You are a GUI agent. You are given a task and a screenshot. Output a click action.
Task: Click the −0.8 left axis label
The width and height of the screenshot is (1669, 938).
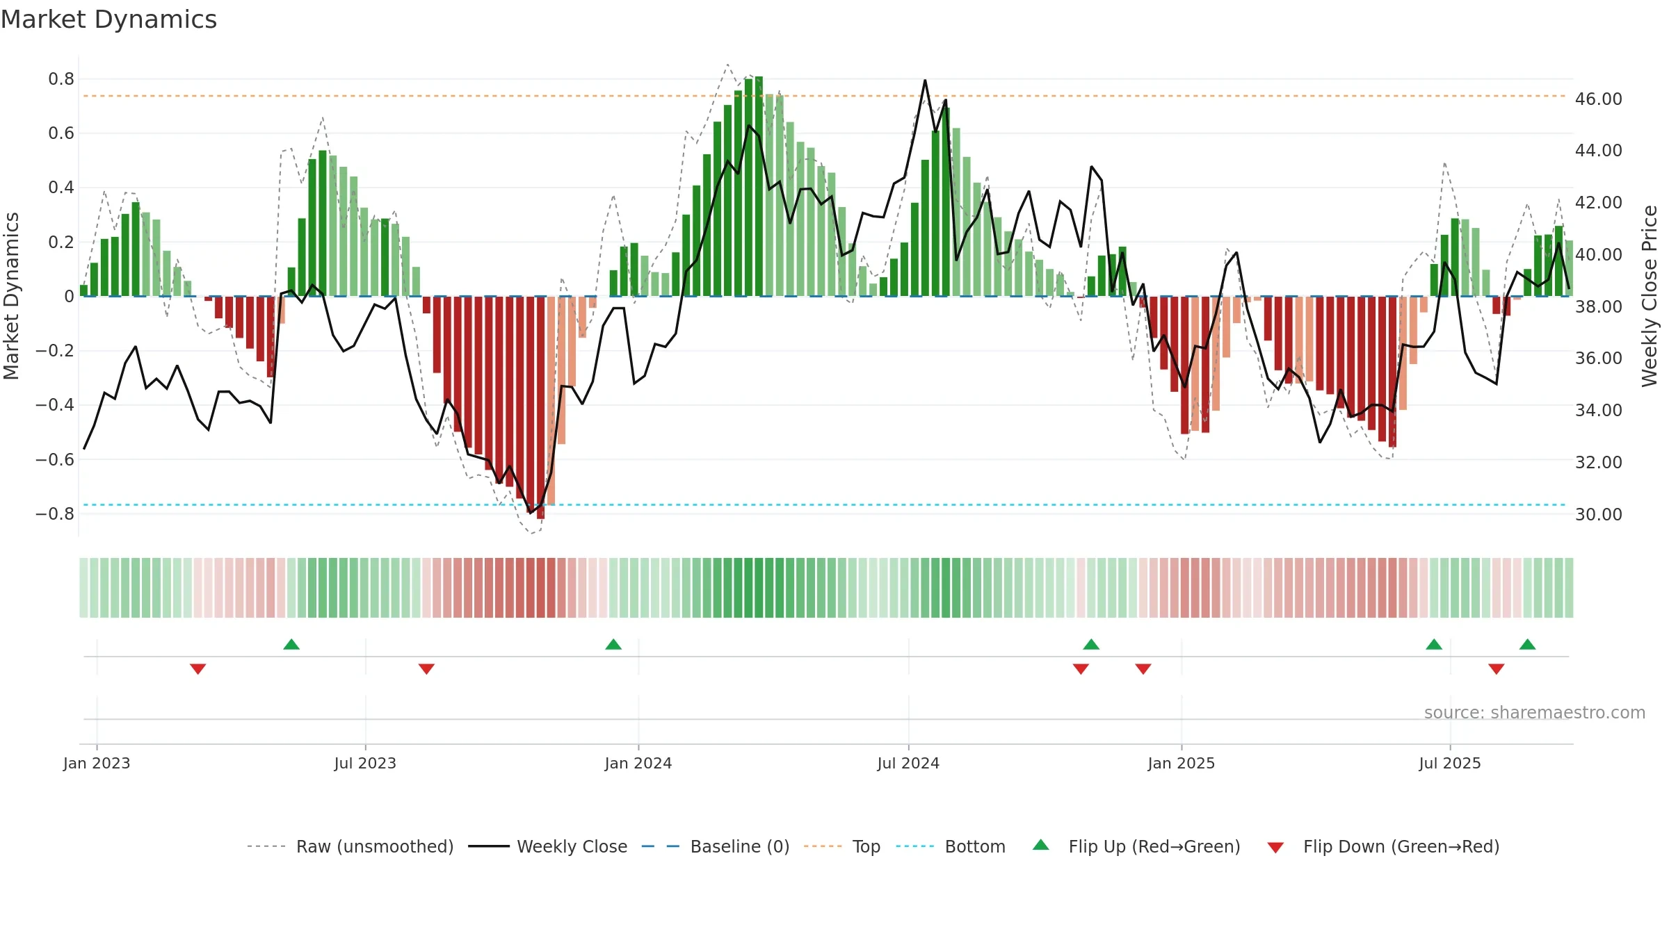pyautogui.click(x=55, y=514)
